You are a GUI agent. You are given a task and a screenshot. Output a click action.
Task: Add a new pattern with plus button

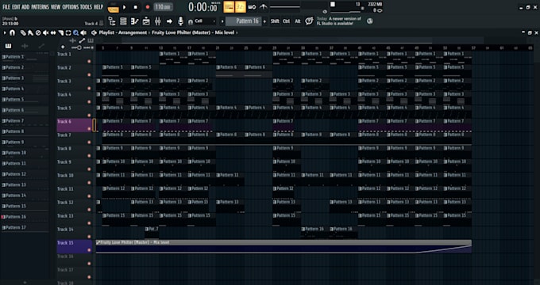264,21
